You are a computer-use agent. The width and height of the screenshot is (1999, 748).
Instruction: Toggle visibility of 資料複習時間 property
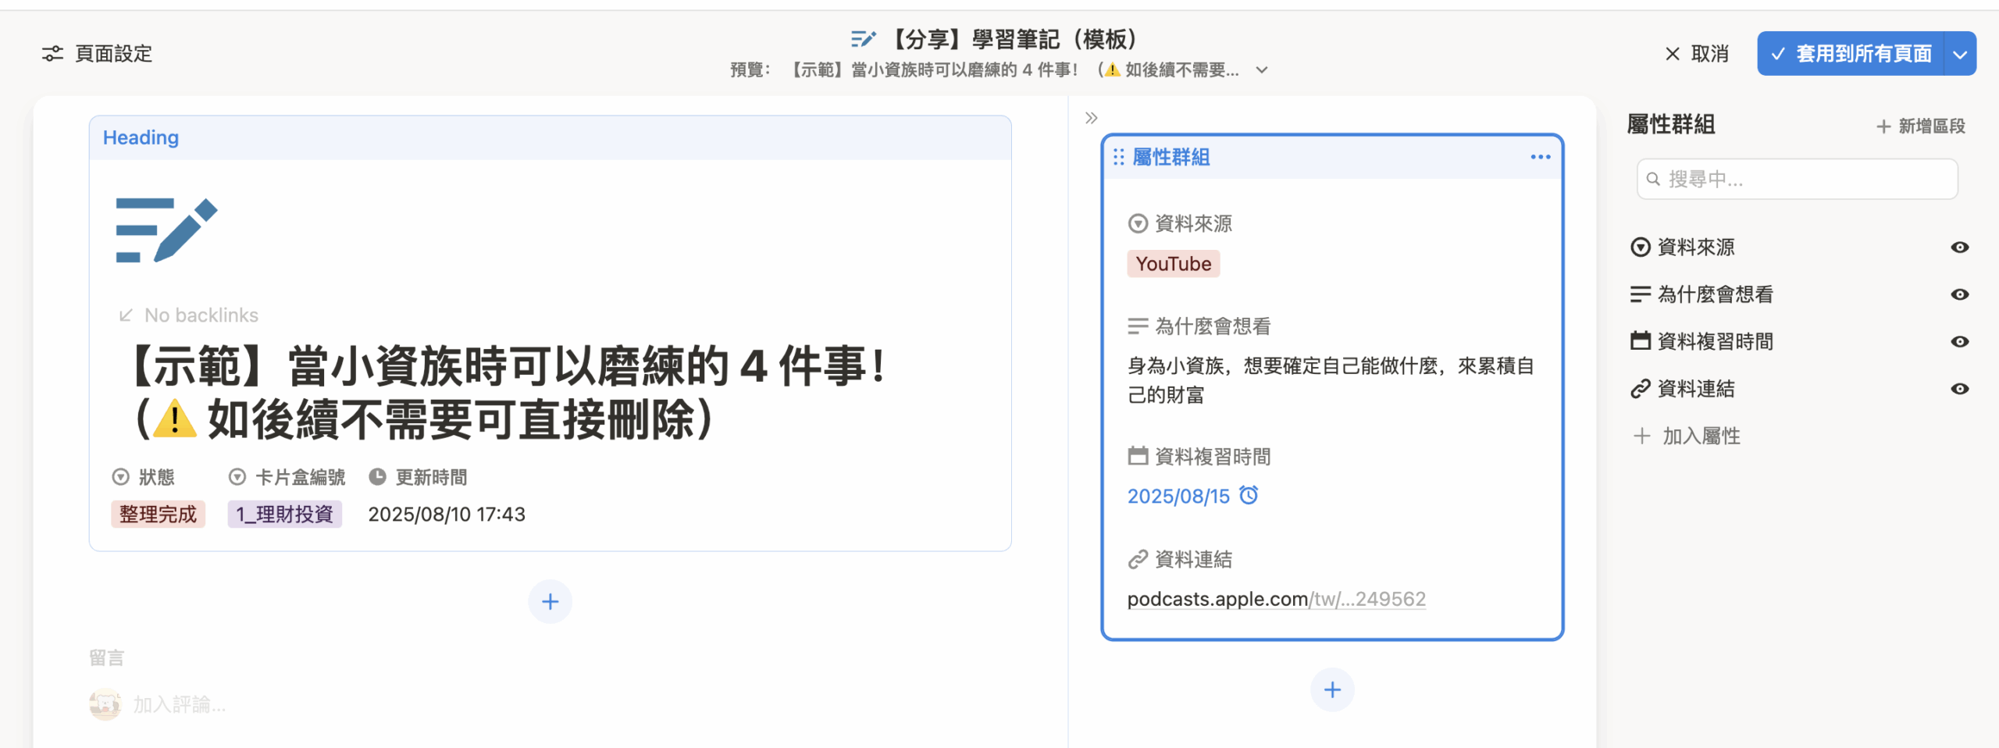tap(1959, 342)
